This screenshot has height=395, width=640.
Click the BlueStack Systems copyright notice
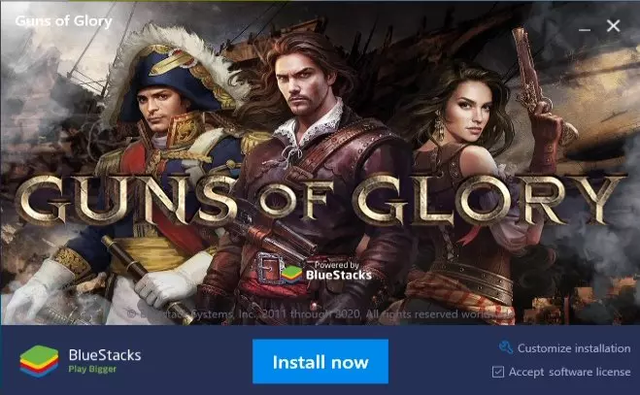pos(320,314)
